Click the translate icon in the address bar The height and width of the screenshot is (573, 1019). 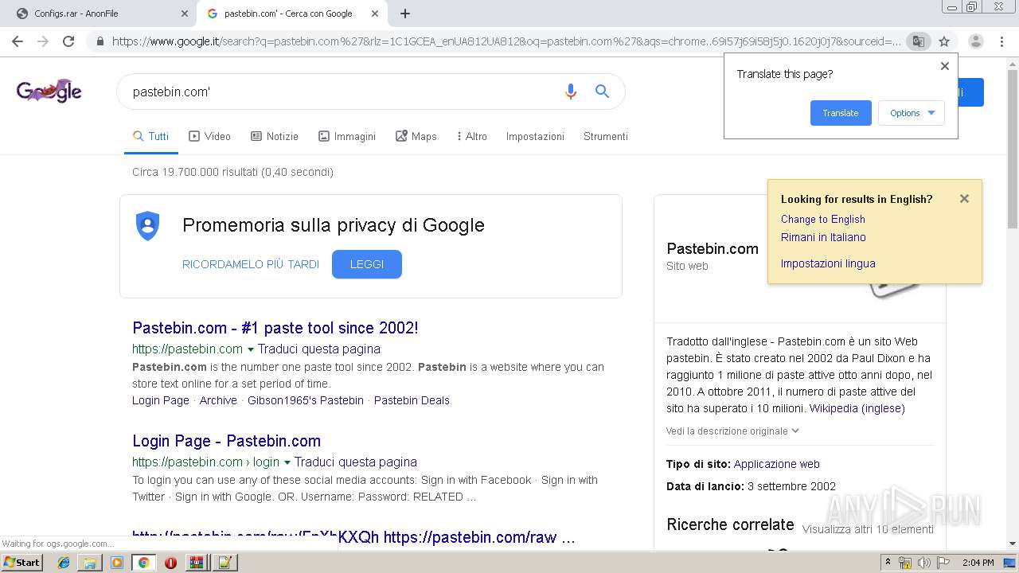pos(918,41)
